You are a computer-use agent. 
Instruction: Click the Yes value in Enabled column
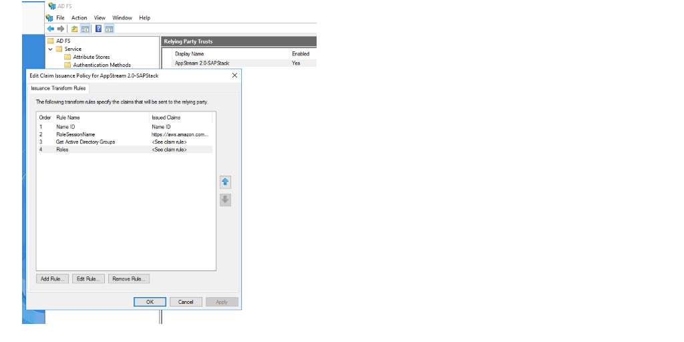pyautogui.click(x=296, y=63)
